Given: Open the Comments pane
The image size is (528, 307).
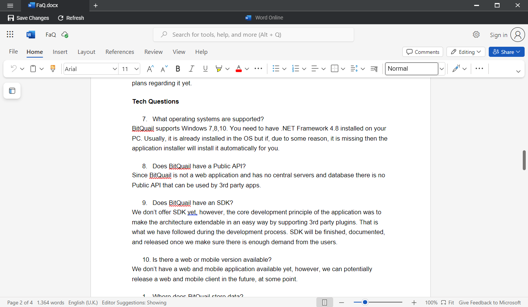Looking at the screenshot, I should coord(423,52).
